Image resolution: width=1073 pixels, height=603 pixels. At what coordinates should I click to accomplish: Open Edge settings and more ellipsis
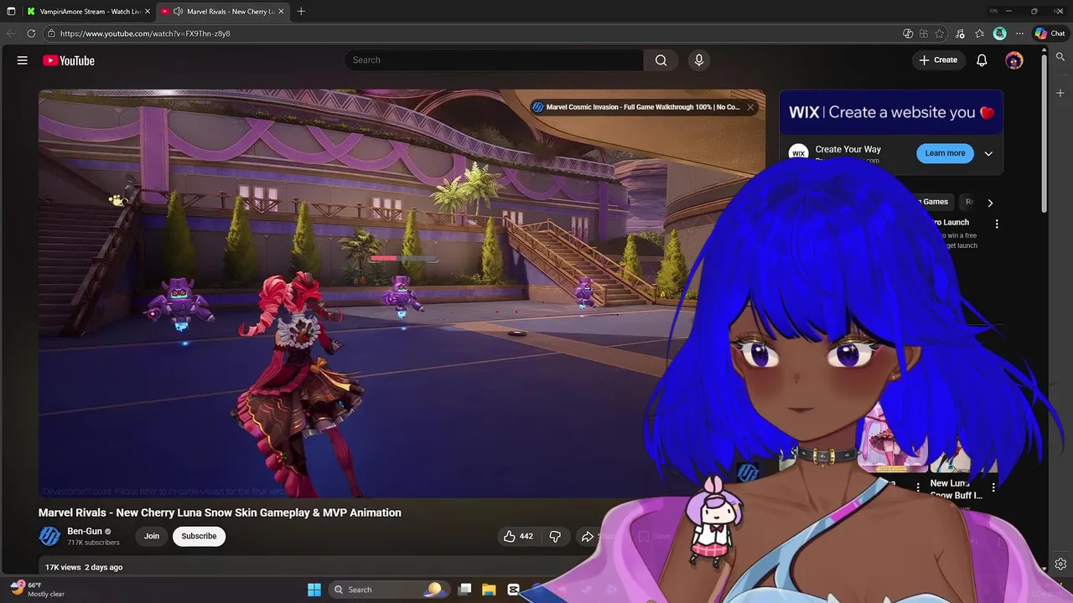[1019, 33]
